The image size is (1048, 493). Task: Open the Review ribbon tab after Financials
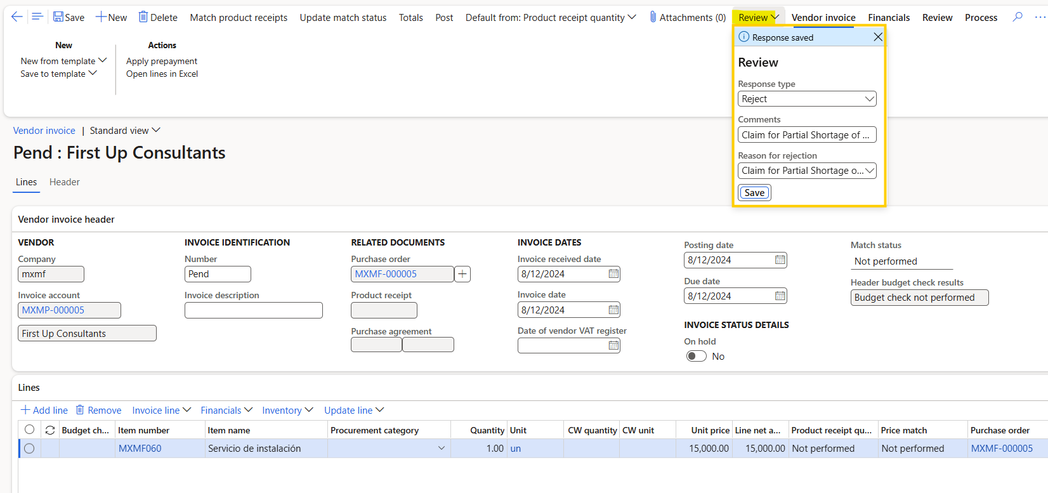pos(938,18)
